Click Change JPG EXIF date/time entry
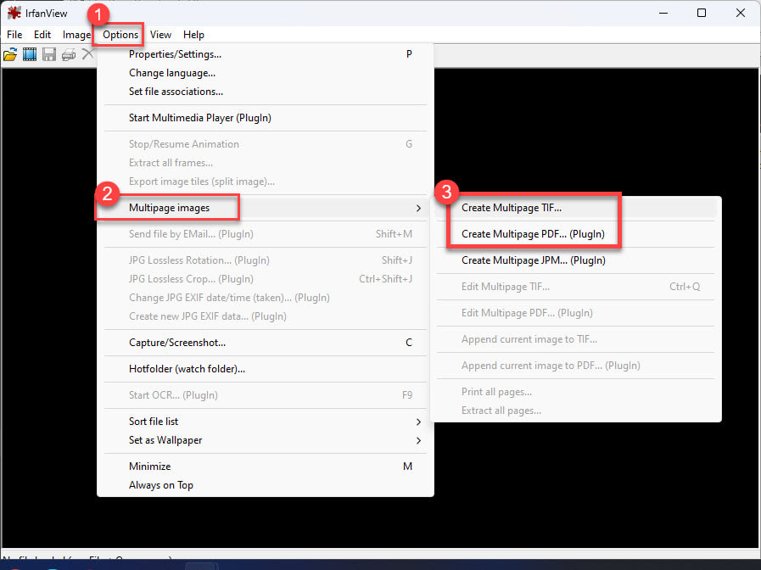 [x=266, y=298]
